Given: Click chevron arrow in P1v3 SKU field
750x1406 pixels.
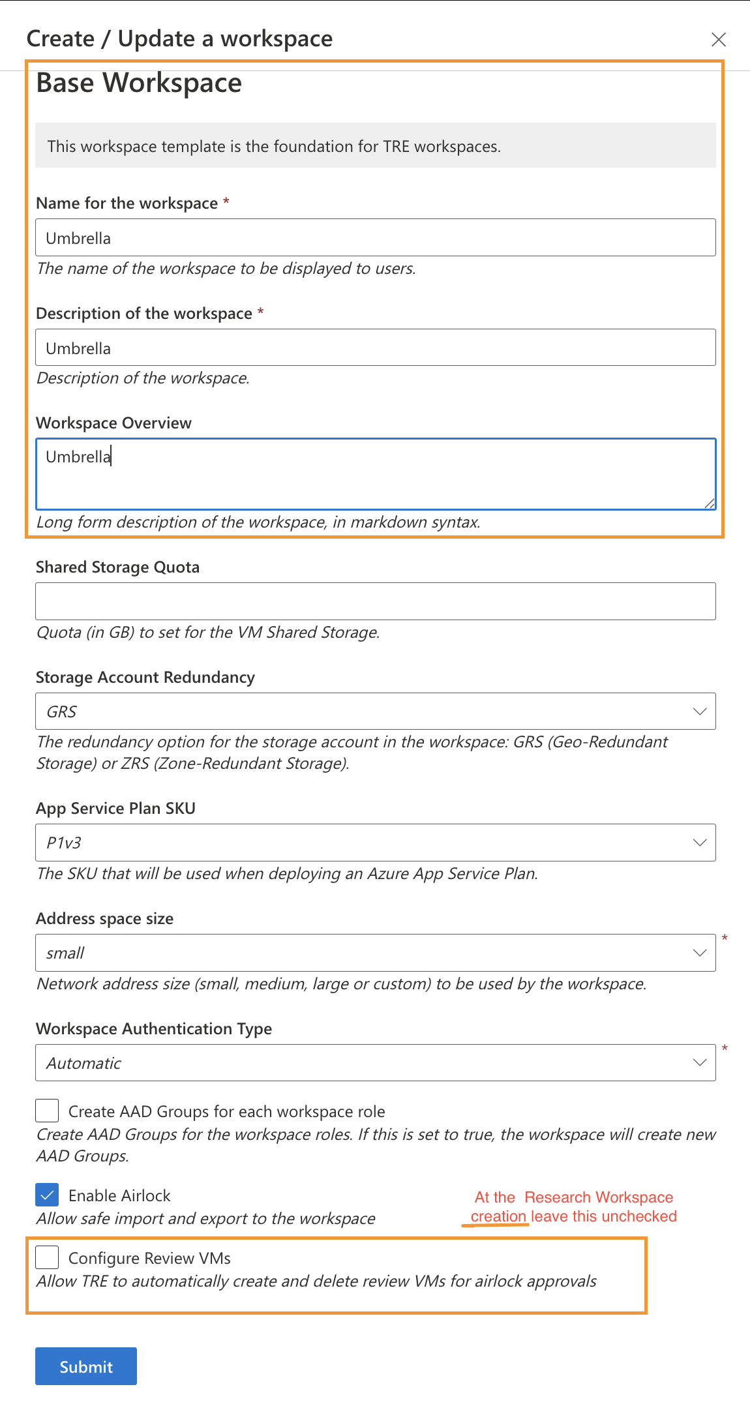Looking at the screenshot, I should click(700, 843).
